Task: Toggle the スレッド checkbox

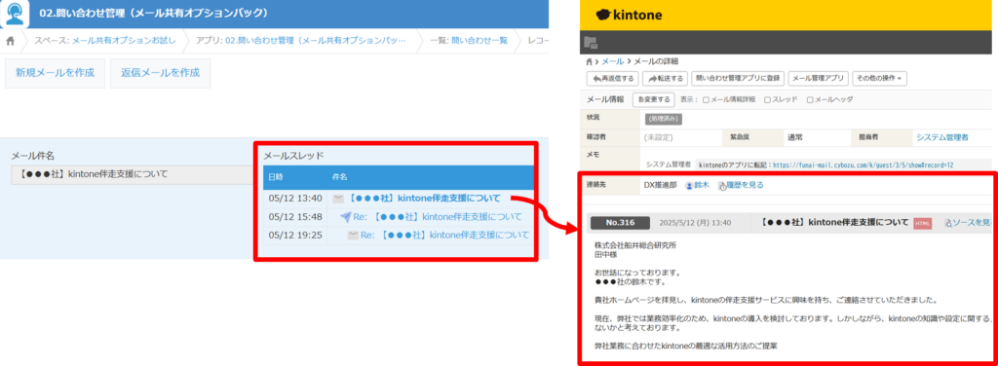Action: point(768,99)
